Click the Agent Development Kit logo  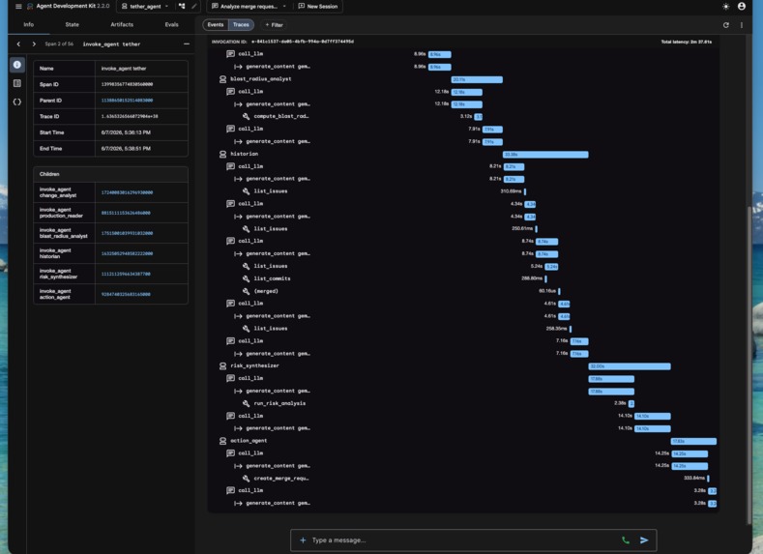click(30, 7)
